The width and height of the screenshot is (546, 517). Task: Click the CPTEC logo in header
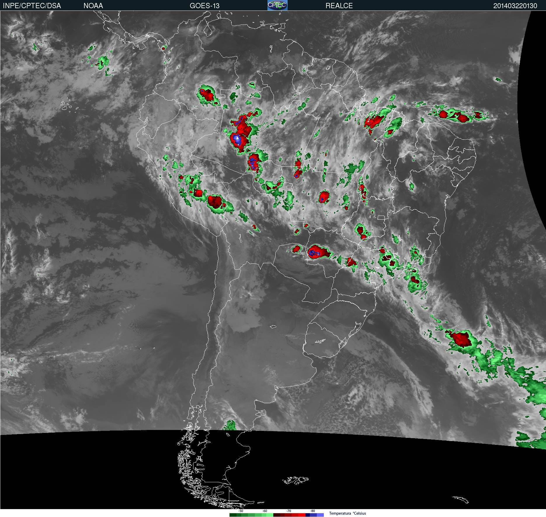277,5
